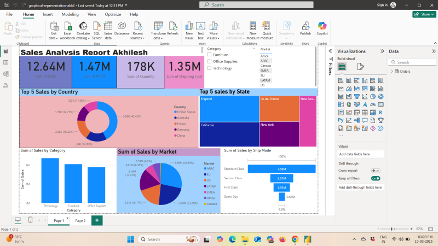Open the Format visual tab icon
Image resolution: width=438 pixels, height=246 pixels.
coord(361,67)
